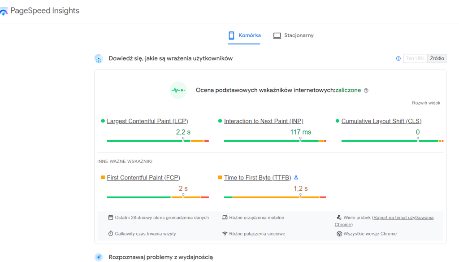Open Raport na temat użytkowania Chrome link
The image size is (459, 262).
pos(403,218)
